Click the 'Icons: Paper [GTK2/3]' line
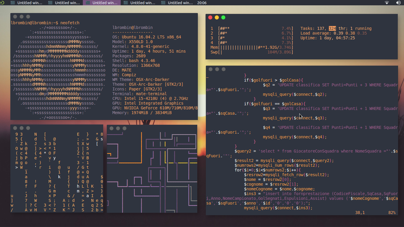The image size is (404, 227). pos(137,89)
